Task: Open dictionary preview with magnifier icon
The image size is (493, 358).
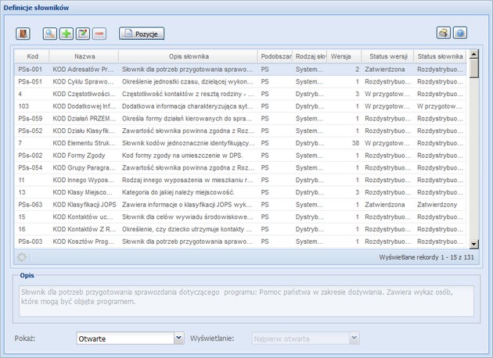Action: (x=50, y=34)
